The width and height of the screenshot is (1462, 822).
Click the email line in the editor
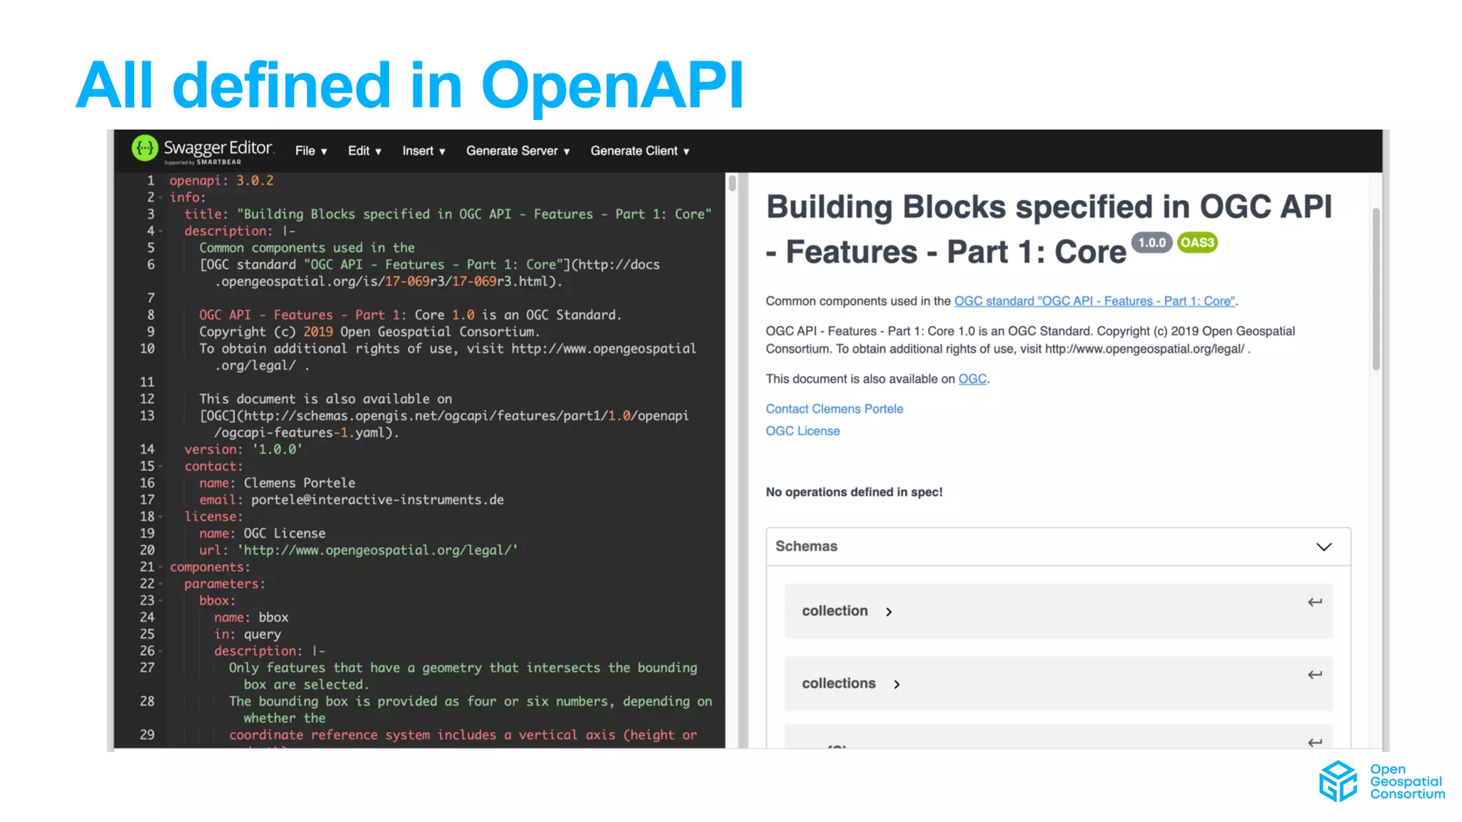pyautogui.click(x=351, y=500)
